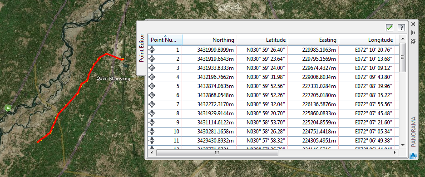Select point marker icon for point 4
Image resolution: width=425 pixels, height=177 pixels.
152,77
